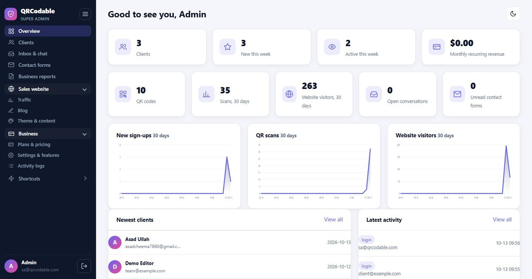Screen dimensions: 532x279
Task: Click the eye icon for Active this week
Action: click(x=332, y=47)
